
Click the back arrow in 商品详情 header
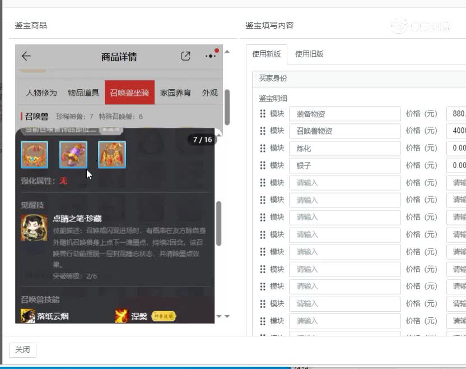pyautogui.click(x=27, y=56)
